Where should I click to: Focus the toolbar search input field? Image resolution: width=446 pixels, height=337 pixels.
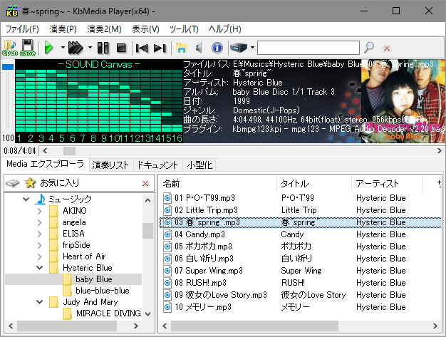(x=308, y=48)
